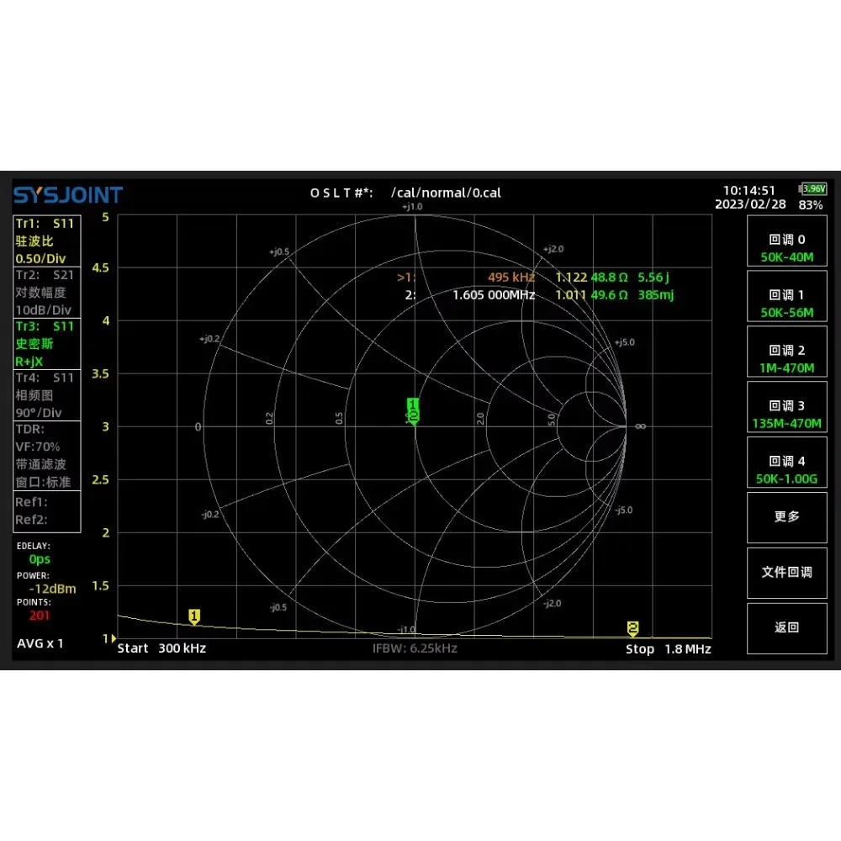
Task: Click the 带通滤波 bandpass filter setting
Action: [x=40, y=464]
